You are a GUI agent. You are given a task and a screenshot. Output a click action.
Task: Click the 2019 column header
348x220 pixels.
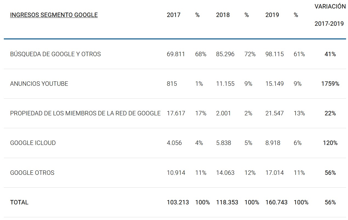pos(272,15)
